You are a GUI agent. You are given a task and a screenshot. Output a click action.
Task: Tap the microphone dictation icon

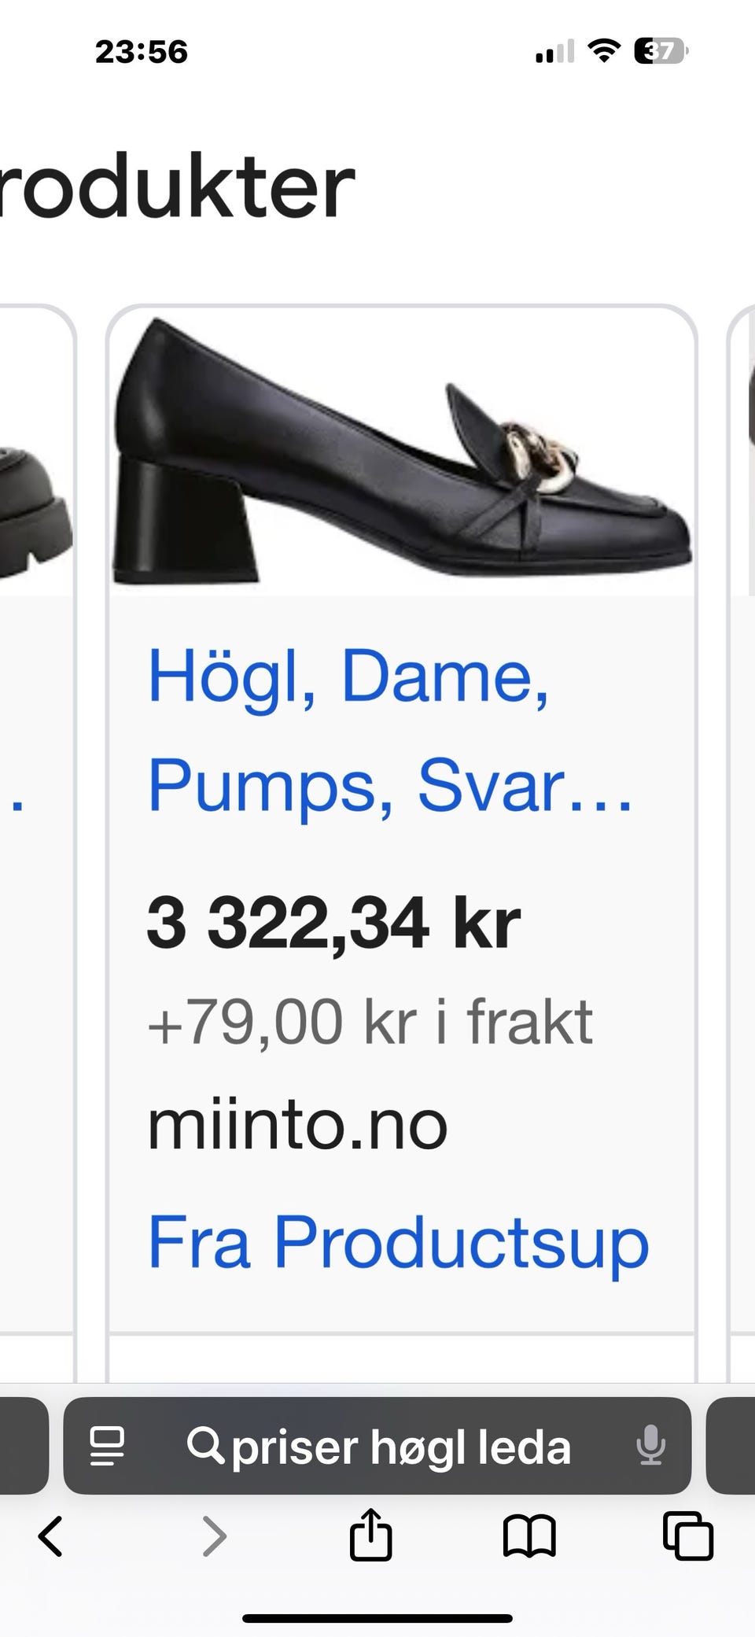coord(650,1446)
